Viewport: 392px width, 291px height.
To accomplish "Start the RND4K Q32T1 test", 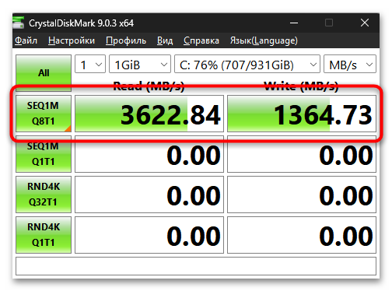I will 44,195.
